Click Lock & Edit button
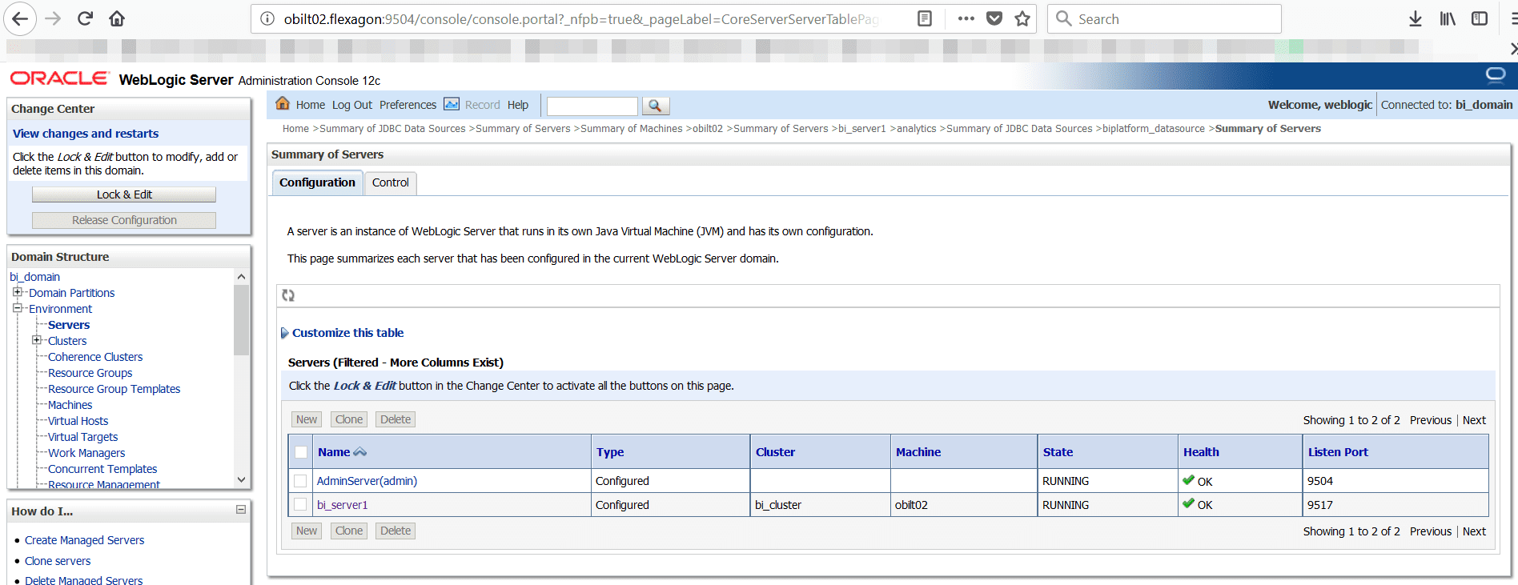 [124, 194]
